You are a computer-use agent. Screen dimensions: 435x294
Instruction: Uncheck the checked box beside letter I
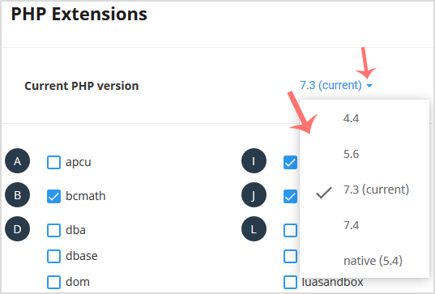[290, 162]
